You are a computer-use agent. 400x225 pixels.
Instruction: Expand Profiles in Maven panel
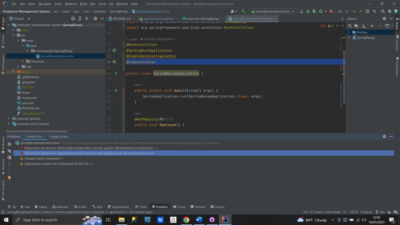click(349, 32)
